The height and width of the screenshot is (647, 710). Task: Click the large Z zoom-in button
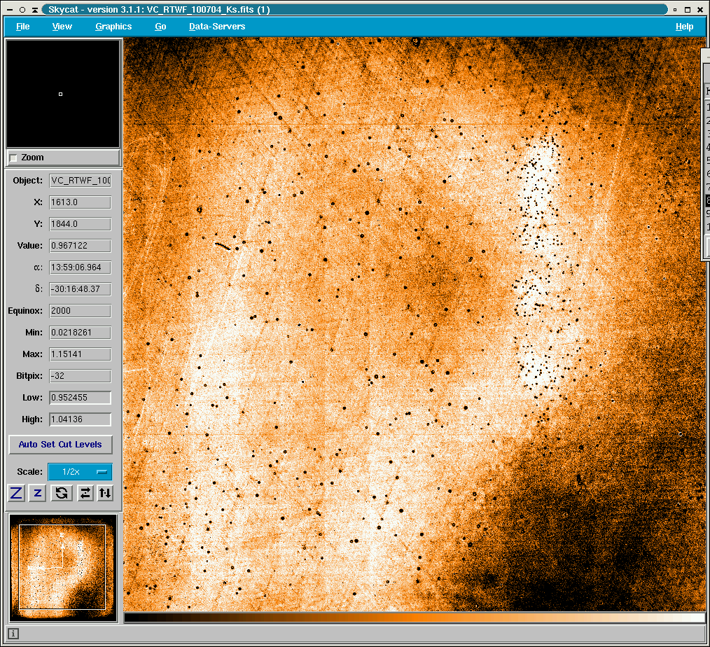(x=17, y=493)
